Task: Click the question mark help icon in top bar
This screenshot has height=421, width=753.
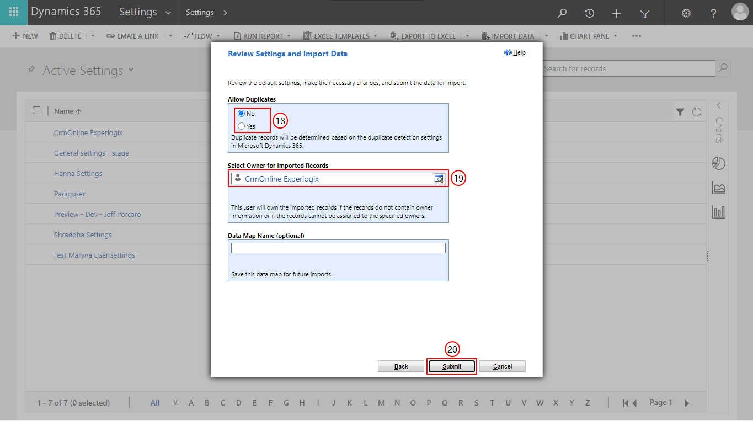Action: [x=713, y=13]
